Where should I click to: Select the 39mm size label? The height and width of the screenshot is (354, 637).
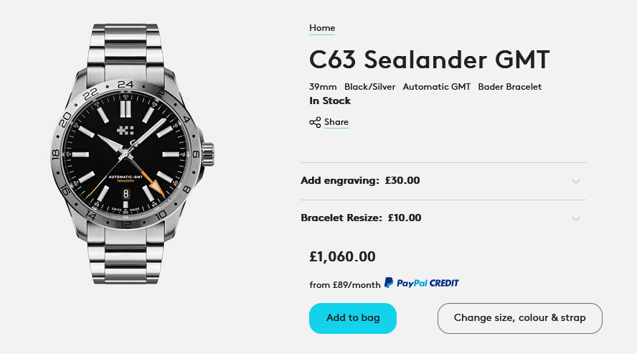(323, 87)
